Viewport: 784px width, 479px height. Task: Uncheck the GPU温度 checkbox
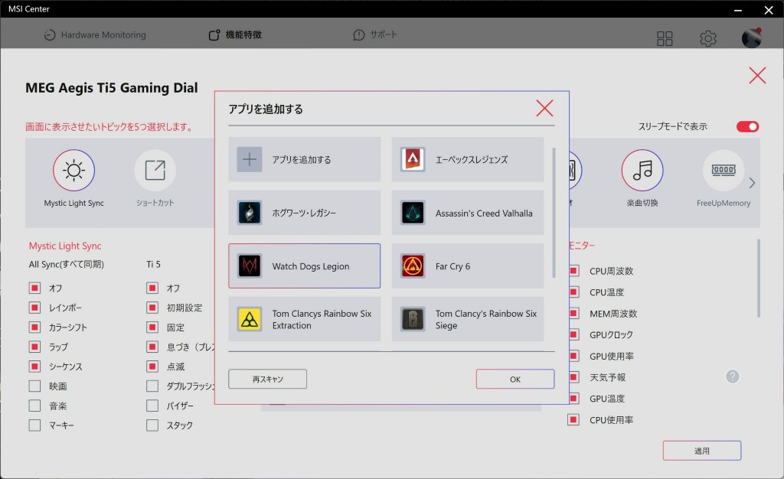point(573,398)
